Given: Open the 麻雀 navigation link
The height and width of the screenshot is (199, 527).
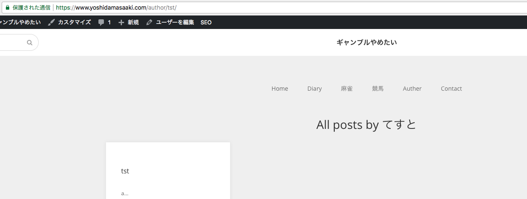Looking at the screenshot, I should pos(347,89).
